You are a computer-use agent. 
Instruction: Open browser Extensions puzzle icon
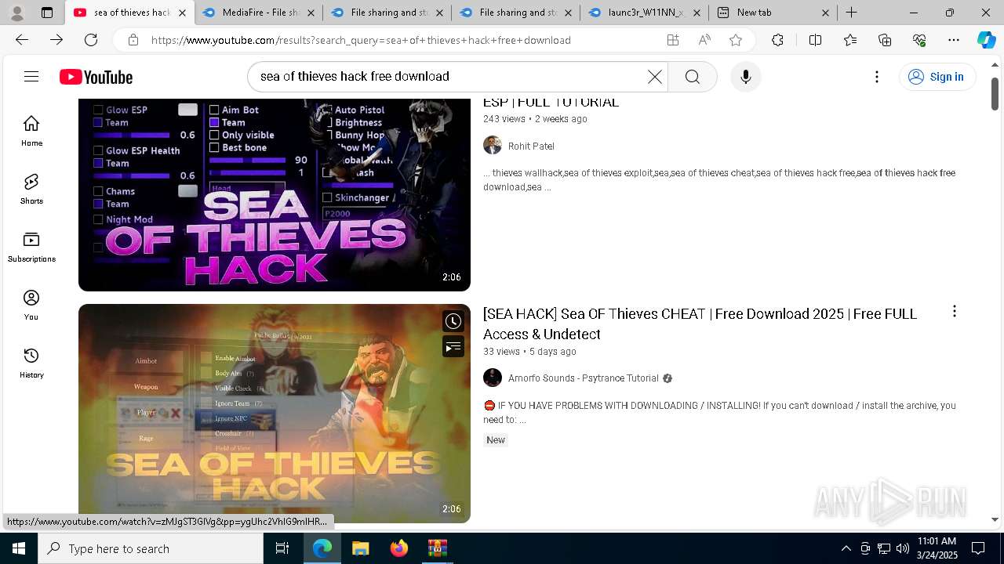coord(777,40)
